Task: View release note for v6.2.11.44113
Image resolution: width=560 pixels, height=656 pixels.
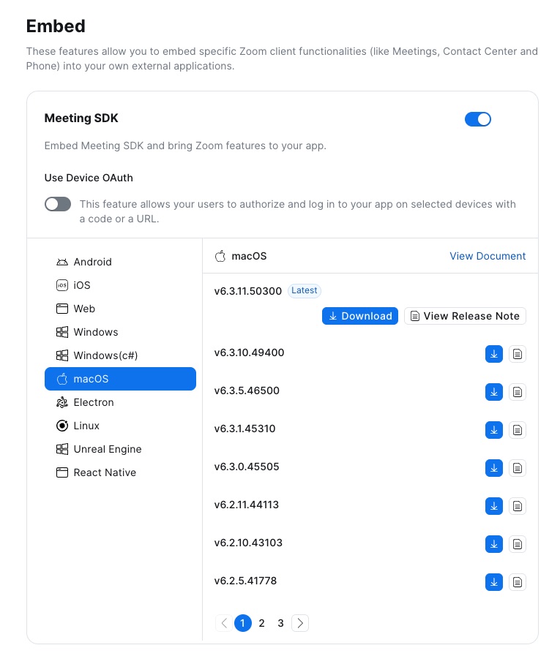Action: 518,506
